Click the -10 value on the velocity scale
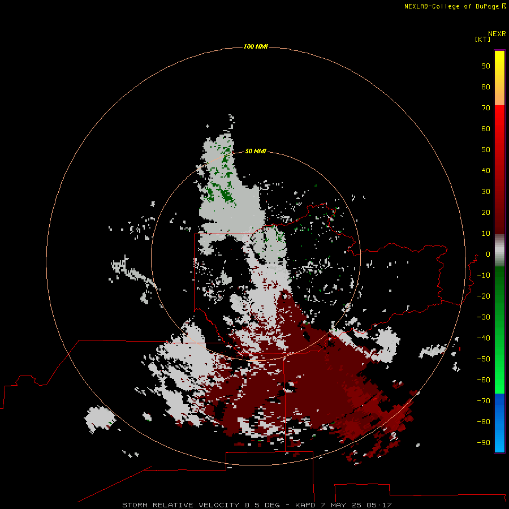Image resolution: width=509 pixels, height=509 pixels. [x=484, y=275]
